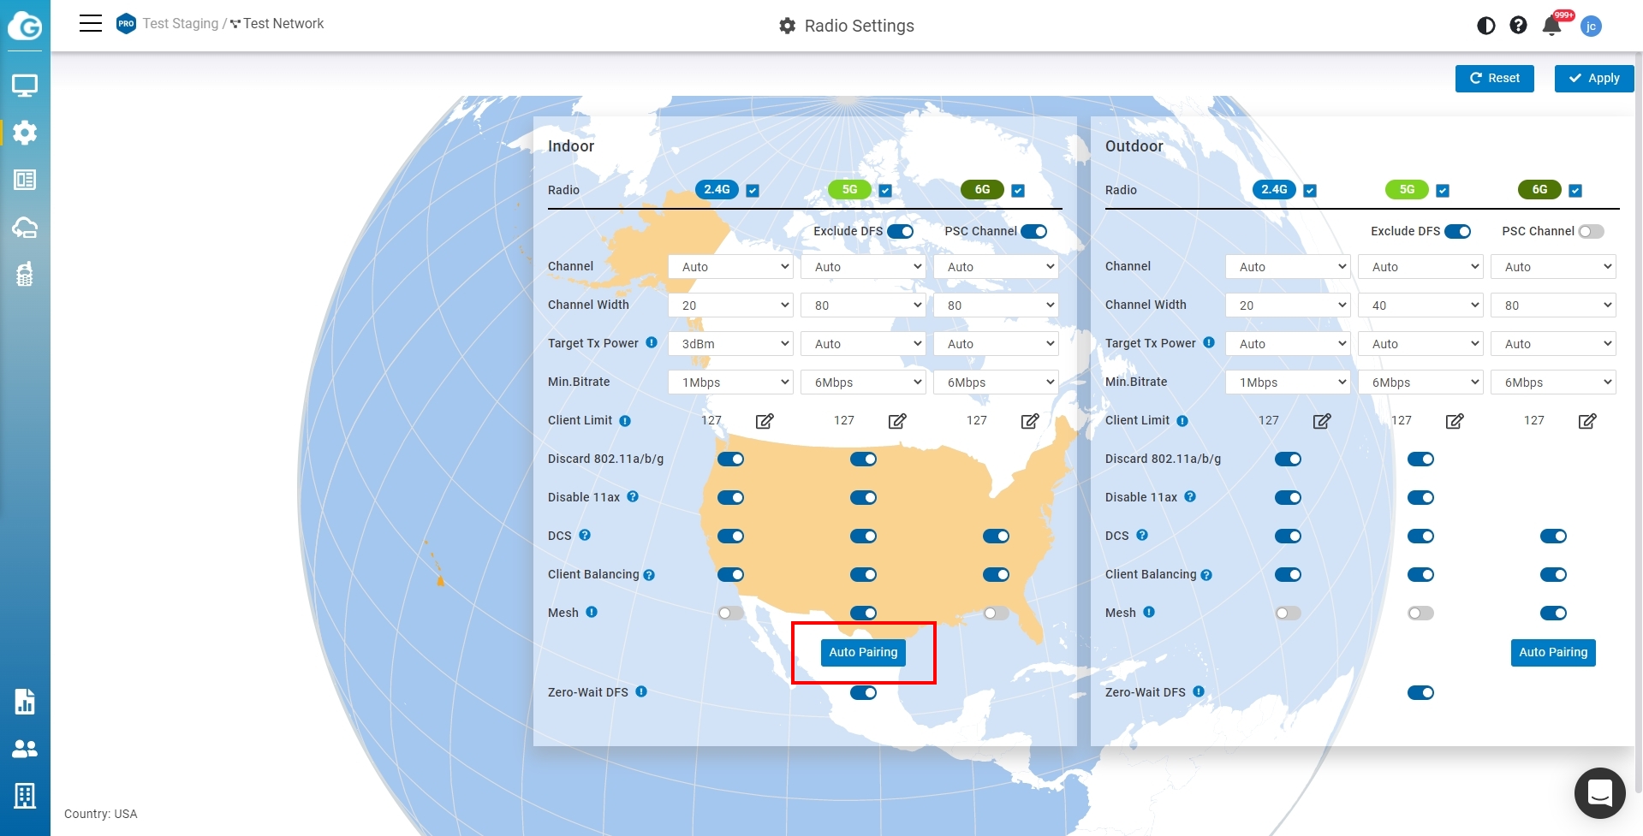This screenshot has width=1643, height=836.
Task: Toggle Indoor Exclude DFS switch
Action: 901,231
